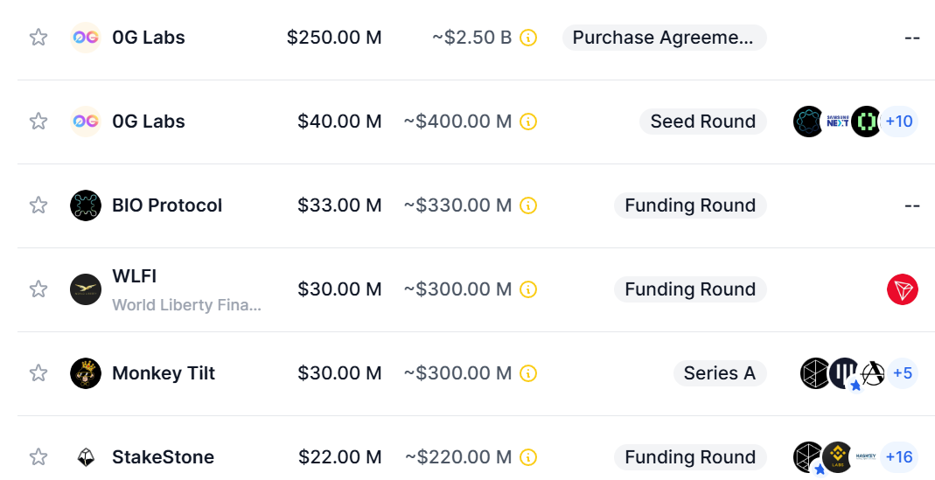Click the red TRON investor logo
The height and width of the screenshot is (480, 935).
[903, 289]
